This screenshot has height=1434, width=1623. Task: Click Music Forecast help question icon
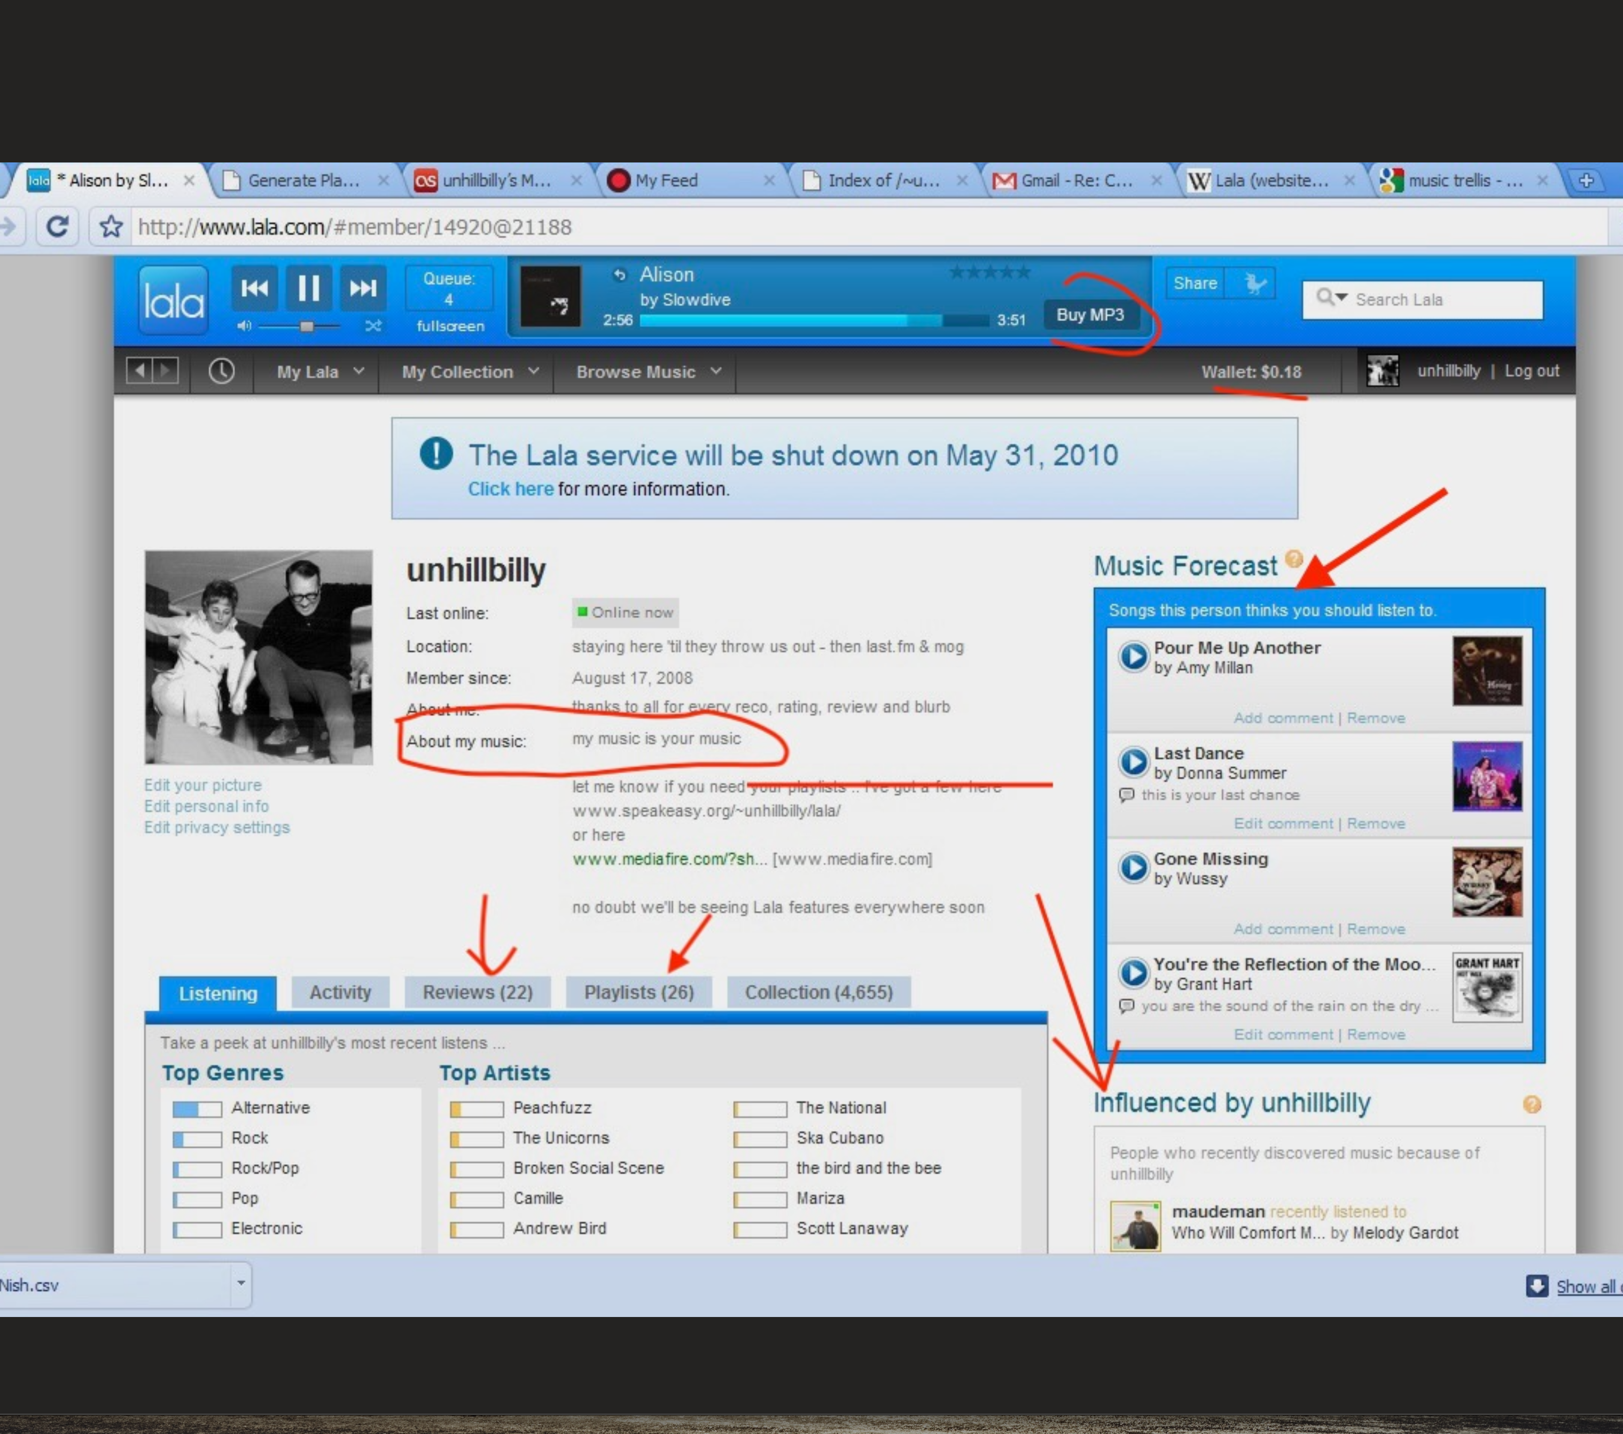[1293, 558]
